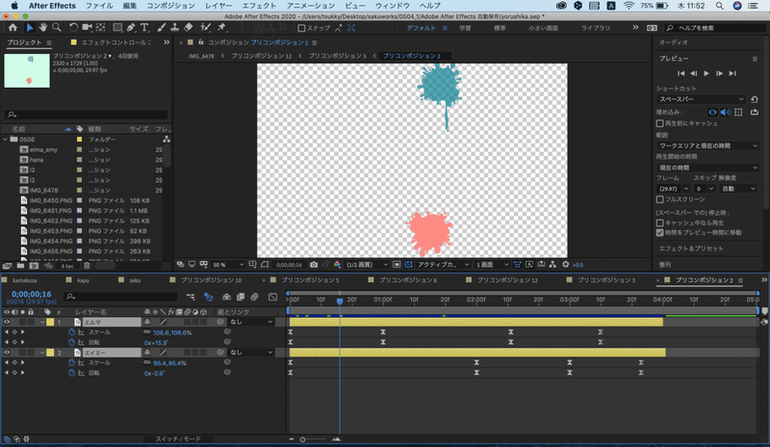Open the エフェクト menu

259,6
